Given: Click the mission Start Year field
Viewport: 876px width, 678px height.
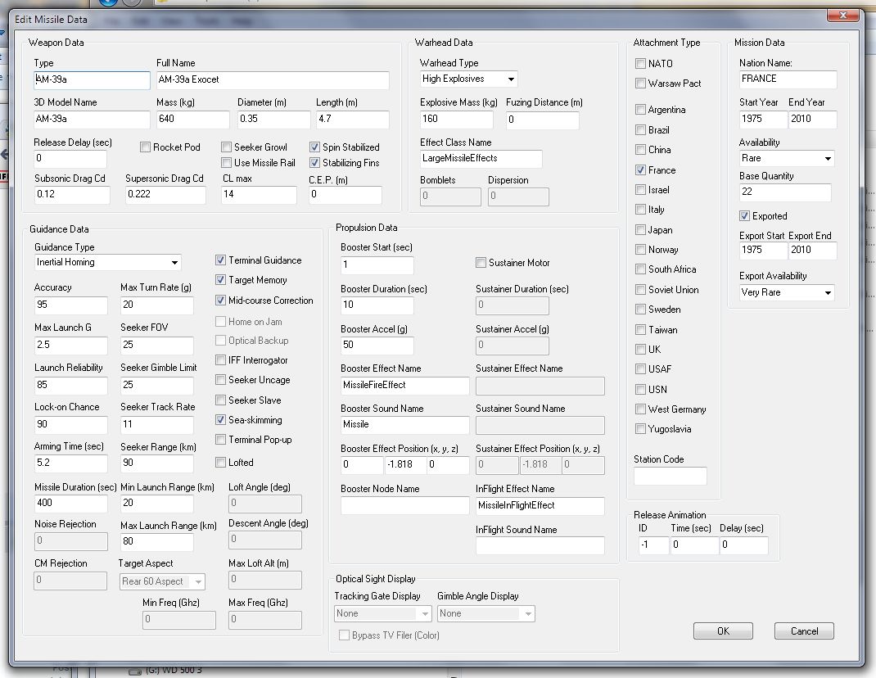Looking at the screenshot, I should click(x=763, y=119).
